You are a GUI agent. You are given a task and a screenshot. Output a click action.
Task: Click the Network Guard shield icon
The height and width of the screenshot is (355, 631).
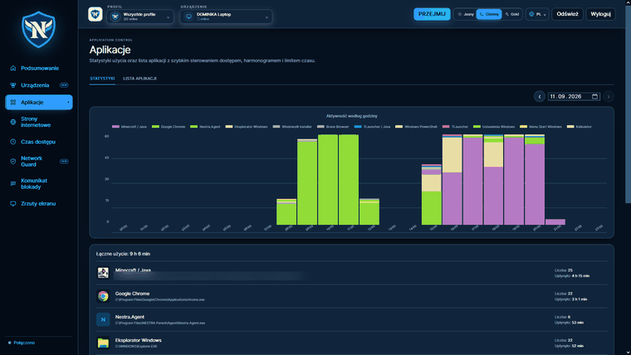point(13,161)
